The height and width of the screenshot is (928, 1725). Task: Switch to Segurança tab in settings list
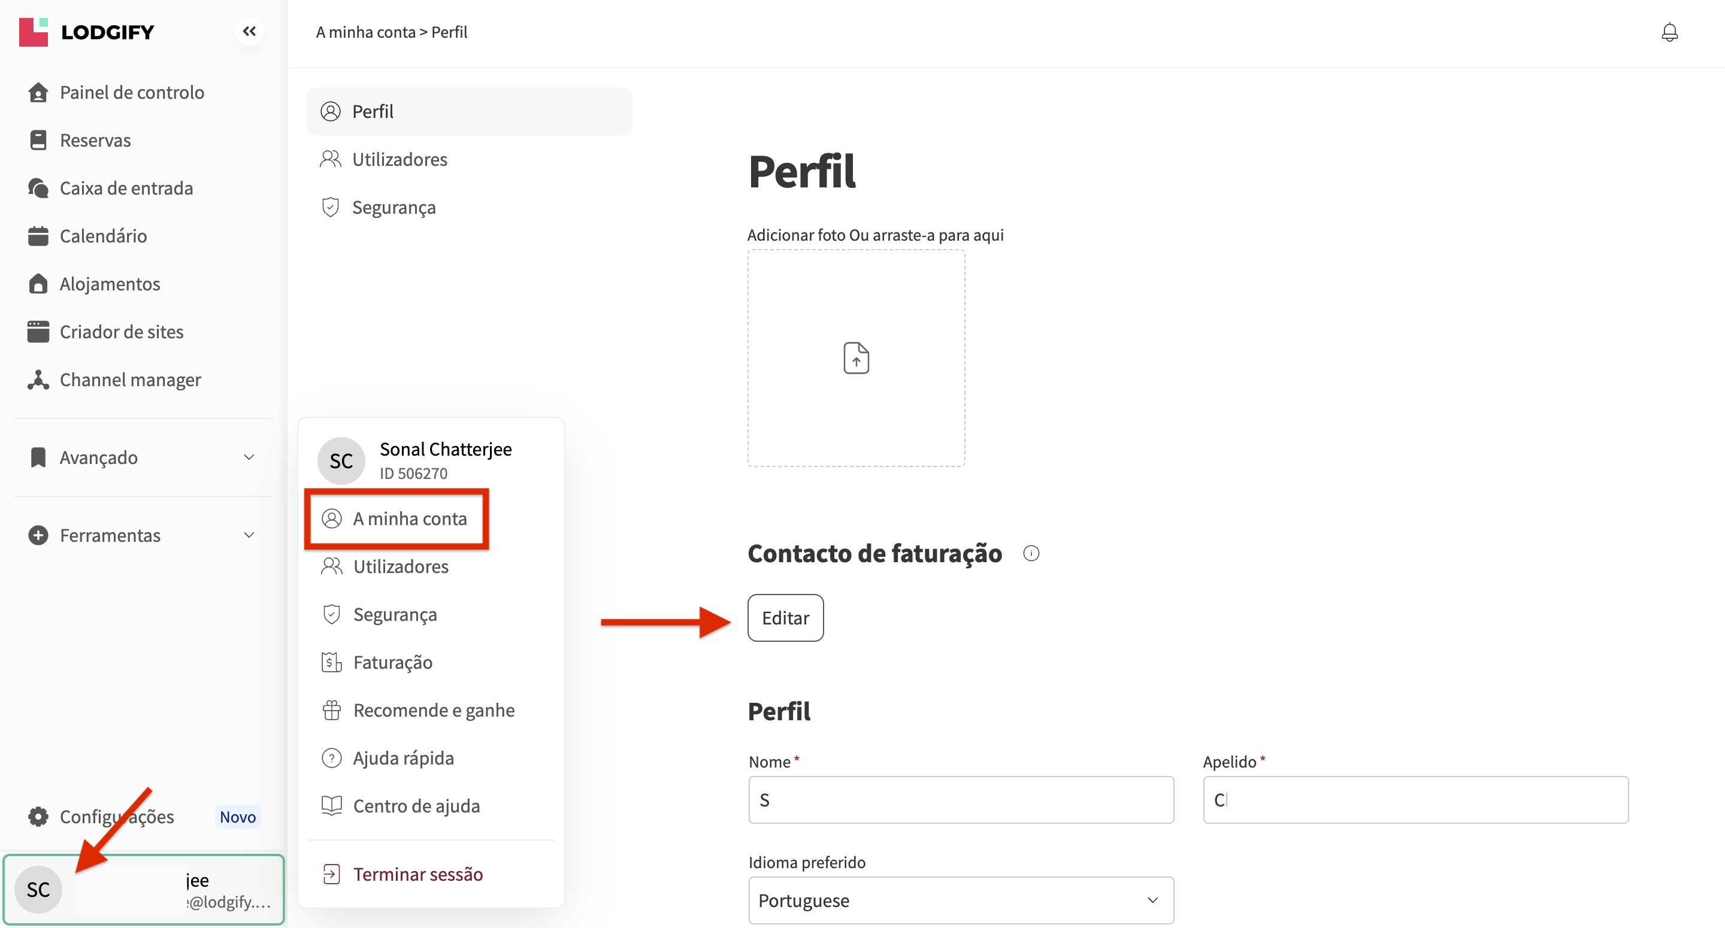394,208
